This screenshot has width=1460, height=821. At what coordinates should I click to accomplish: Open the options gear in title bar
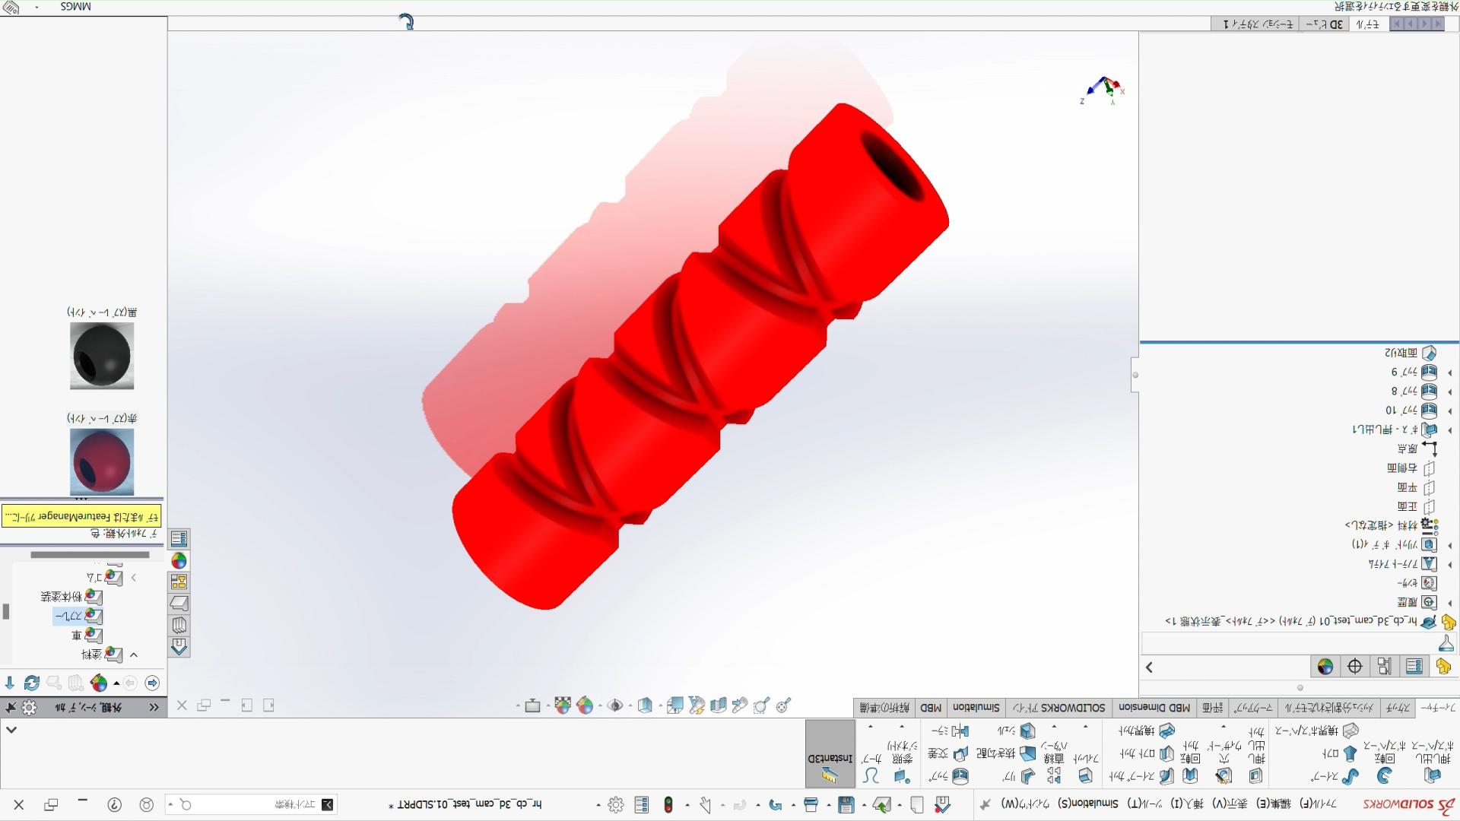(x=616, y=804)
